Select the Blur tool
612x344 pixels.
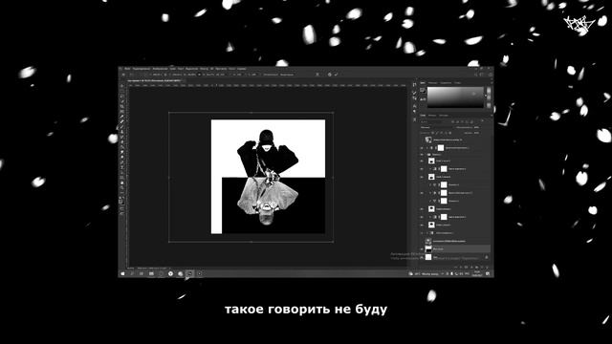coord(121,152)
